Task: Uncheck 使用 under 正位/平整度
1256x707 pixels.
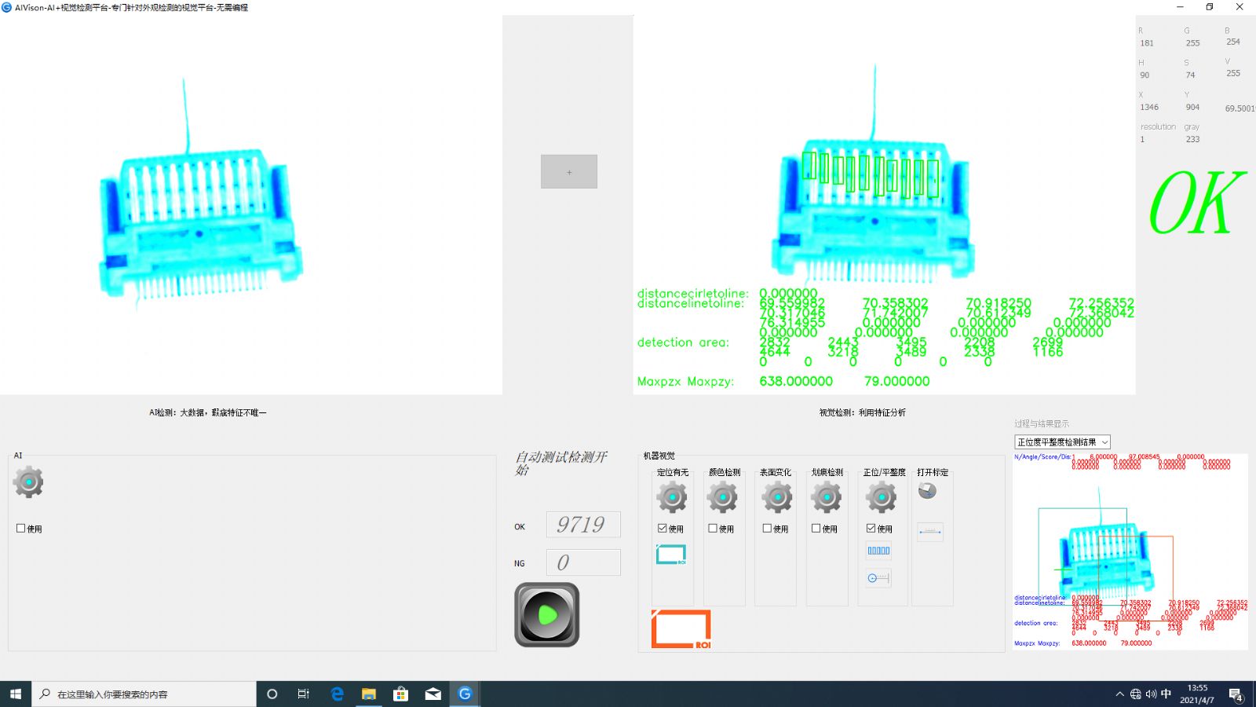Action: pyautogui.click(x=871, y=529)
